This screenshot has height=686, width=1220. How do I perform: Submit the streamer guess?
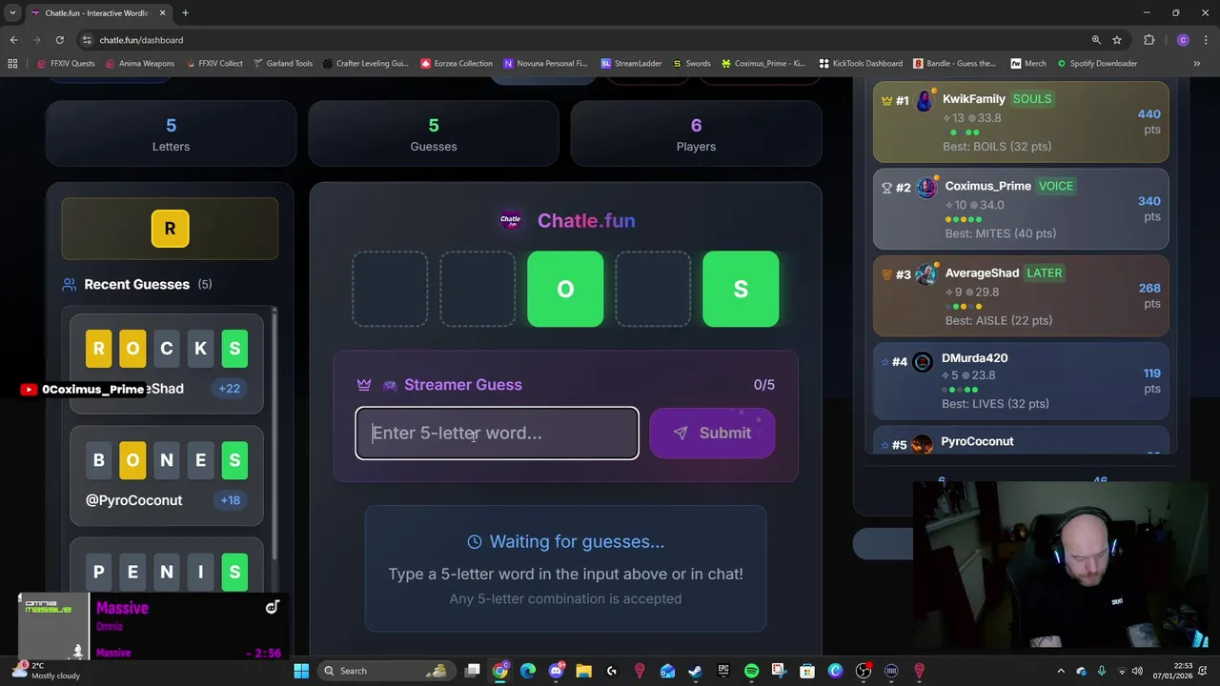coord(712,433)
